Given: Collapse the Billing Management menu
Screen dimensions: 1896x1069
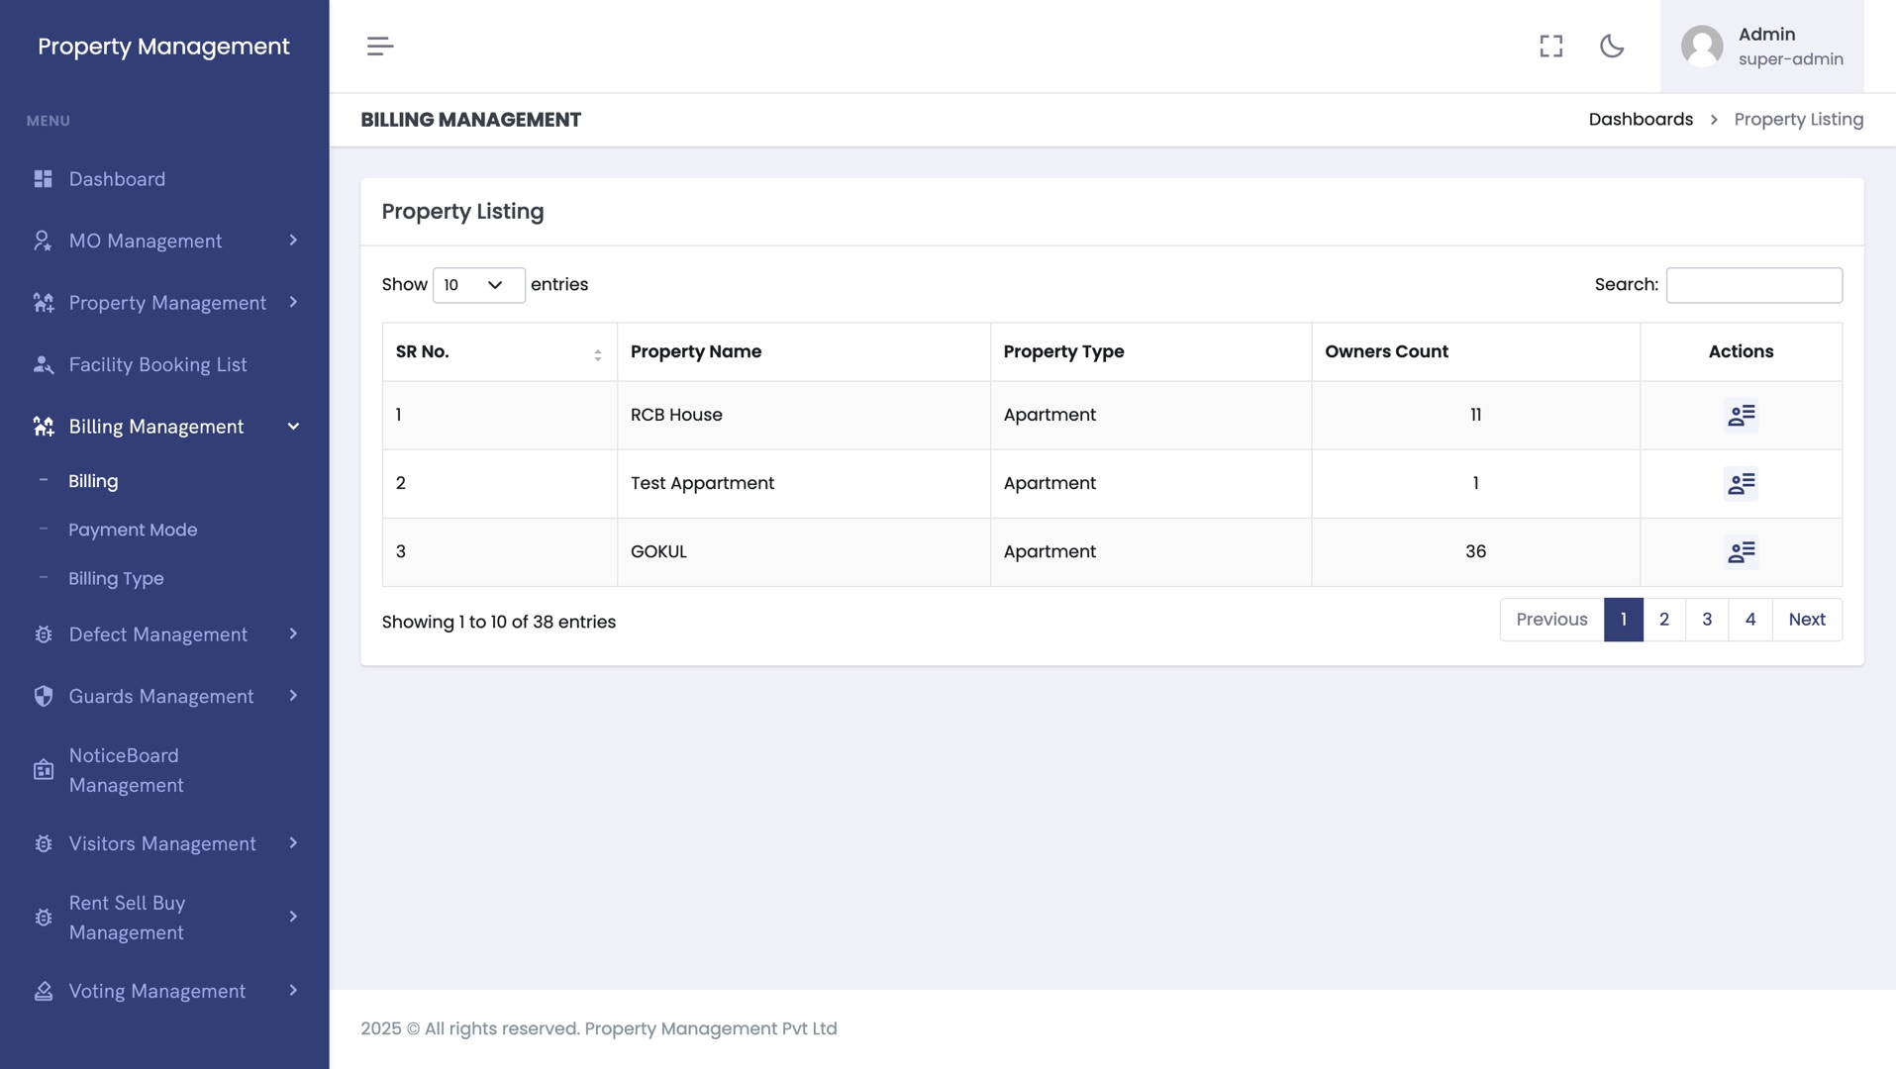Looking at the screenshot, I should (x=293, y=427).
